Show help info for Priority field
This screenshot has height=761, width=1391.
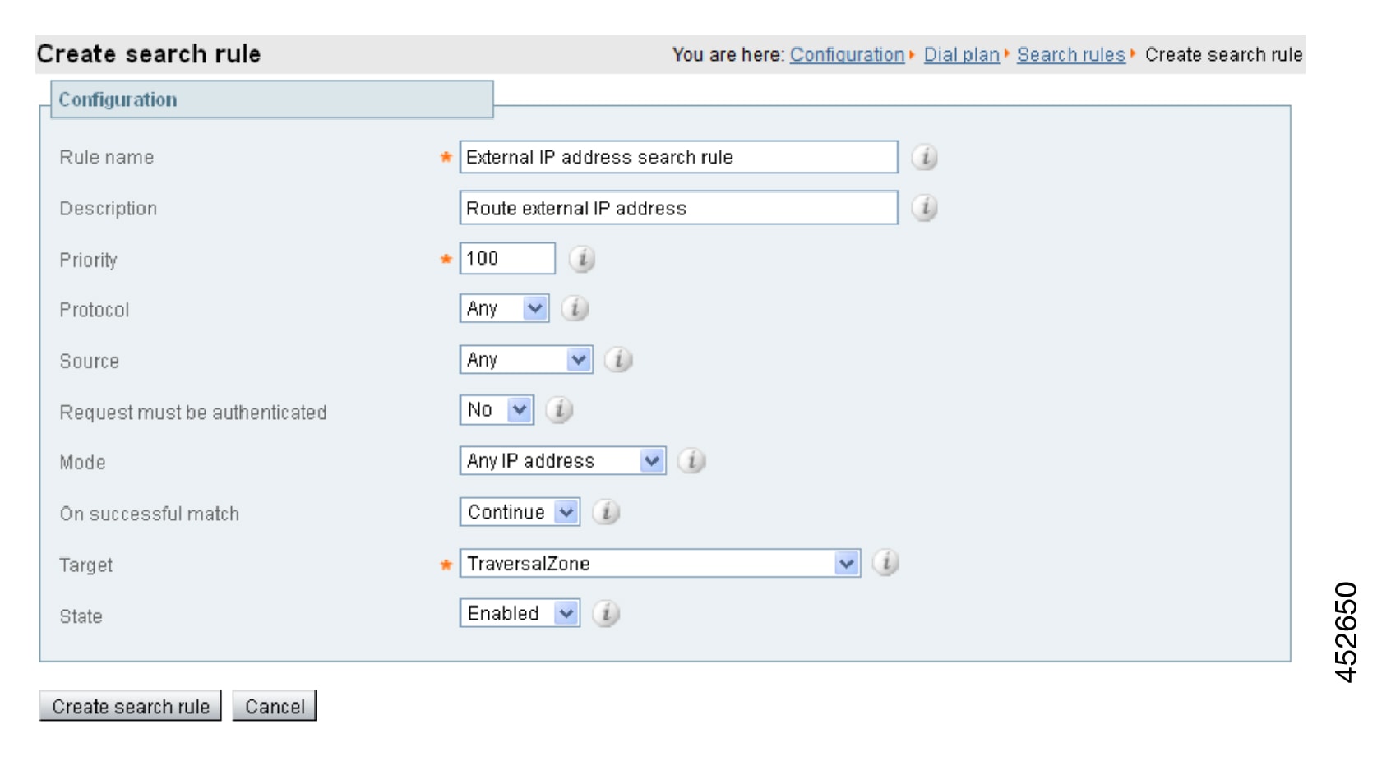point(582,259)
